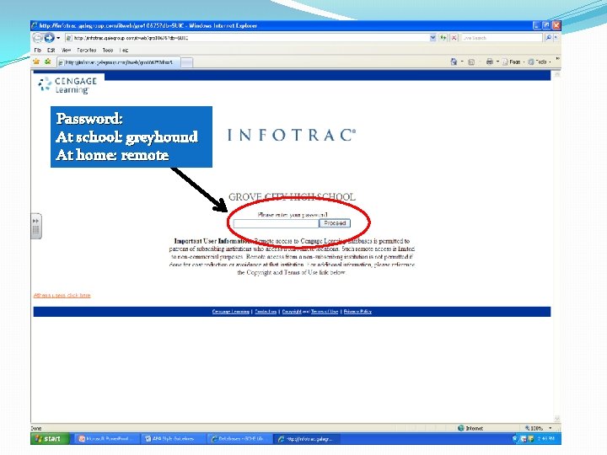
Task: Expand the Print options dropdown arrow
Action: click(x=497, y=62)
